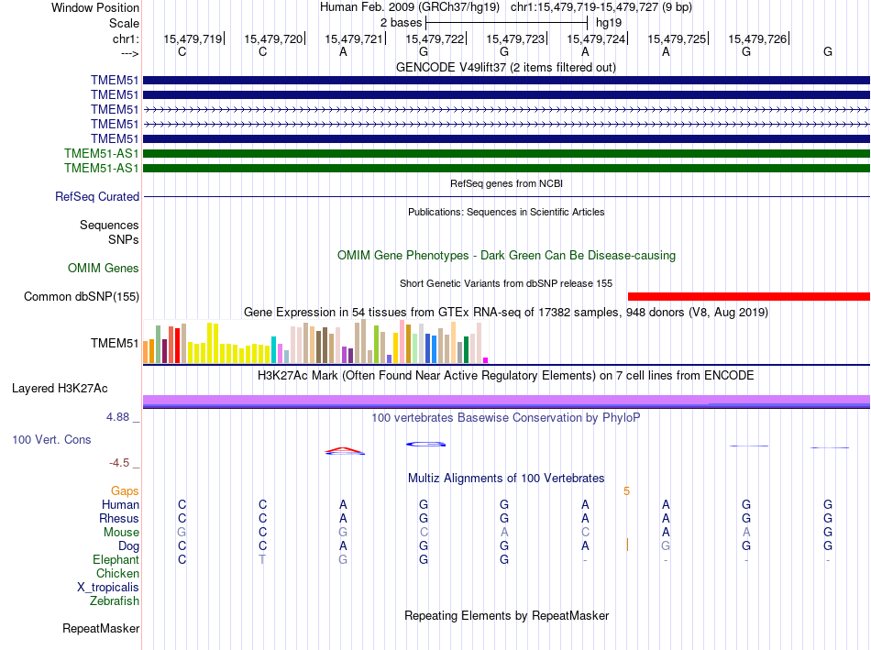The height and width of the screenshot is (650, 871).
Task: Click the red PhyloP conservation bump
Action: (x=345, y=451)
